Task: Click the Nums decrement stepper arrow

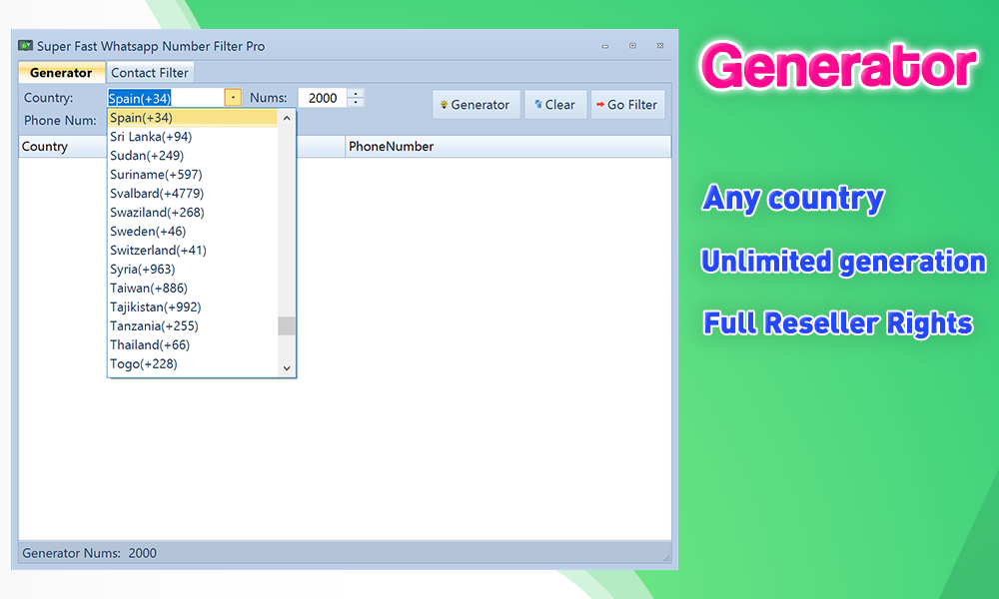Action: 356,102
